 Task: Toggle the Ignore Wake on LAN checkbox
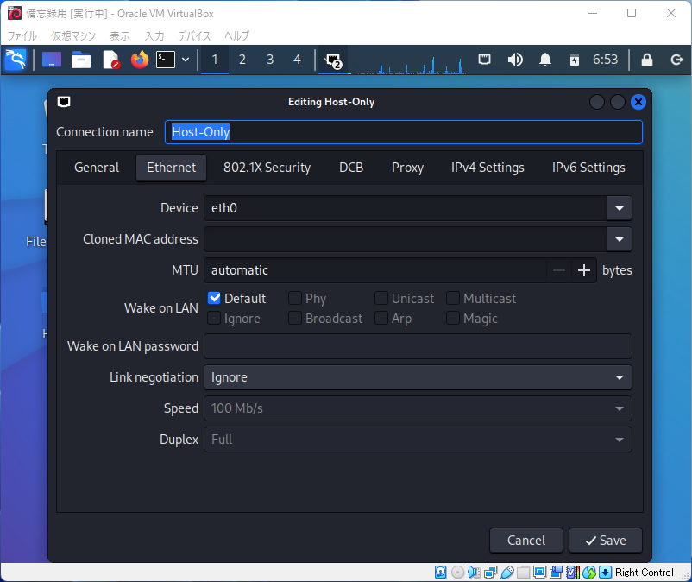point(214,318)
